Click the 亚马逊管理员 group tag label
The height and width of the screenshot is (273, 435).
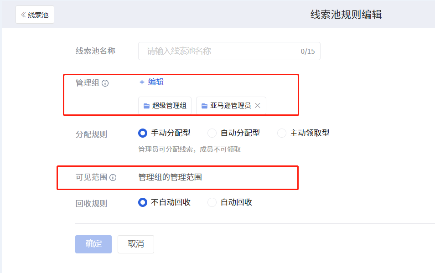(231, 106)
